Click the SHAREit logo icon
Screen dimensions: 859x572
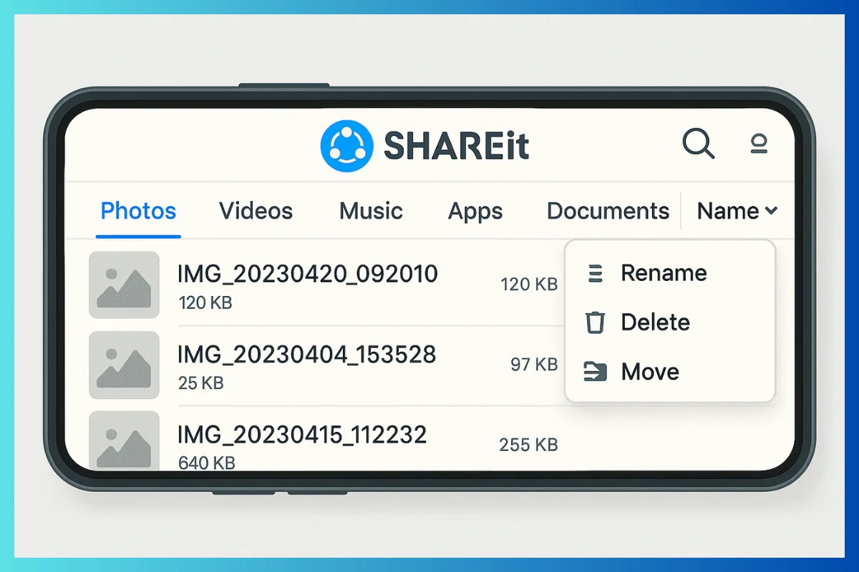pyautogui.click(x=346, y=146)
